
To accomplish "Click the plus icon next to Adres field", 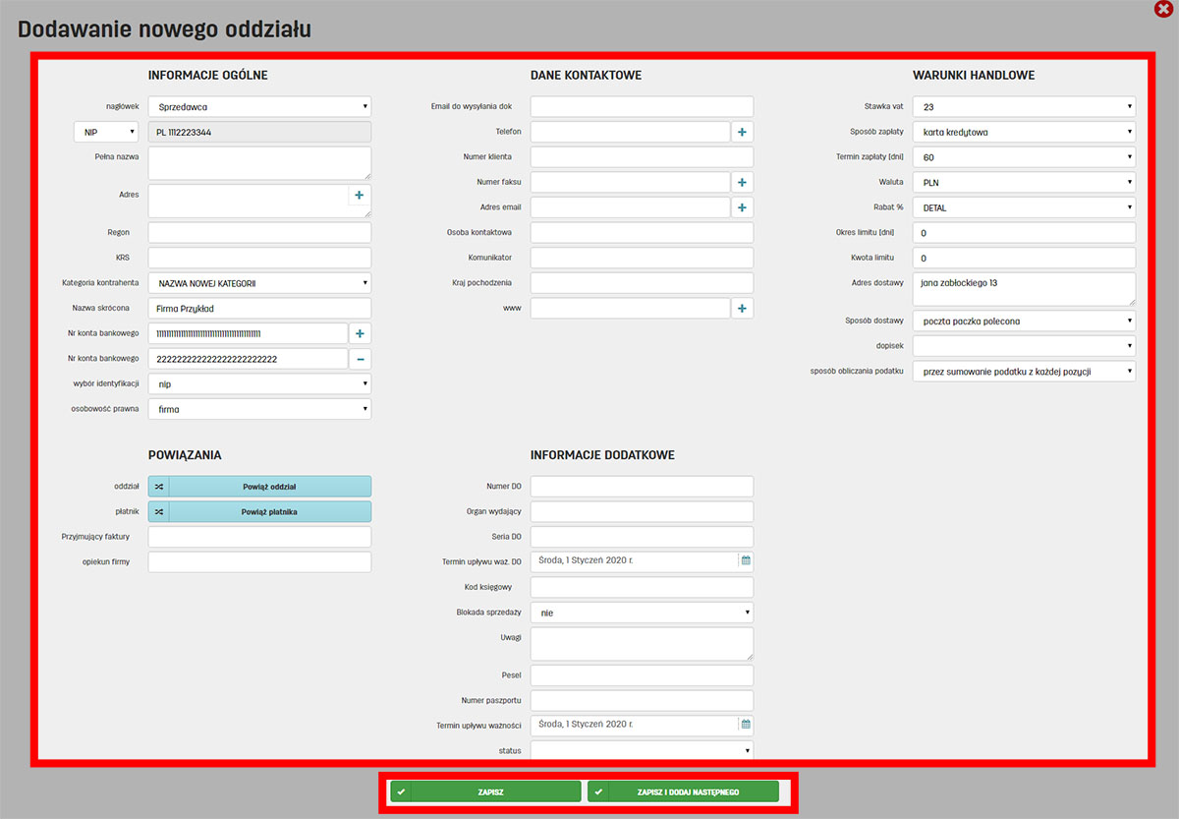I will click(360, 195).
